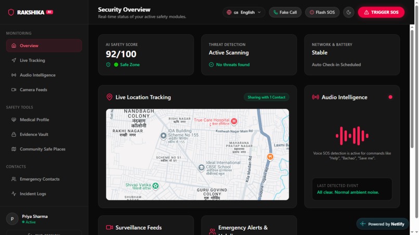The height and width of the screenshot is (235, 419).
Task: Click the Incident Logs activity icon
Action: pyautogui.click(x=14, y=193)
